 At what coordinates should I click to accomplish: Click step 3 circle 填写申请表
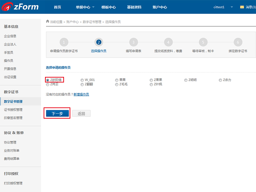coord(133,42)
